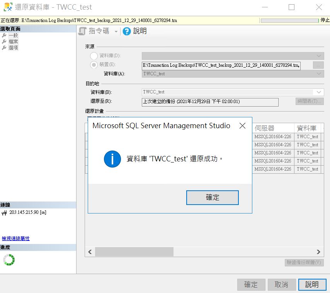Click the restore progress bar at top

(x=289, y=20)
